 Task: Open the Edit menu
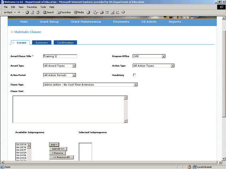(x=13, y=7)
